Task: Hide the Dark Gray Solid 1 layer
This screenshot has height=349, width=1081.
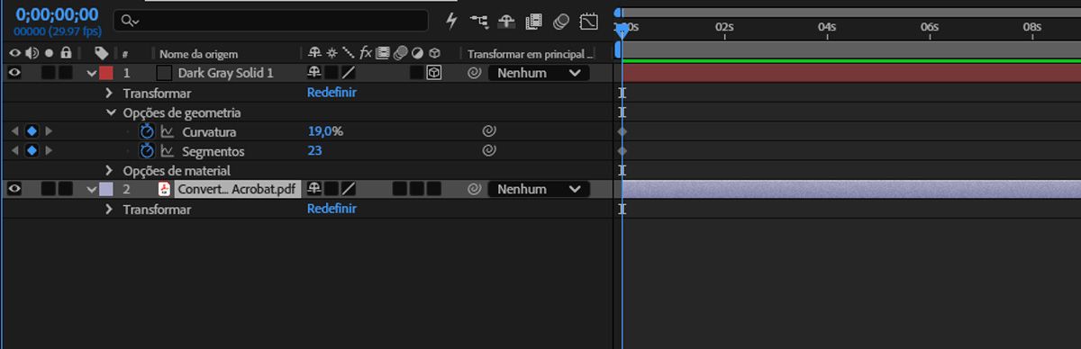Action: click(x=14, y=73)
